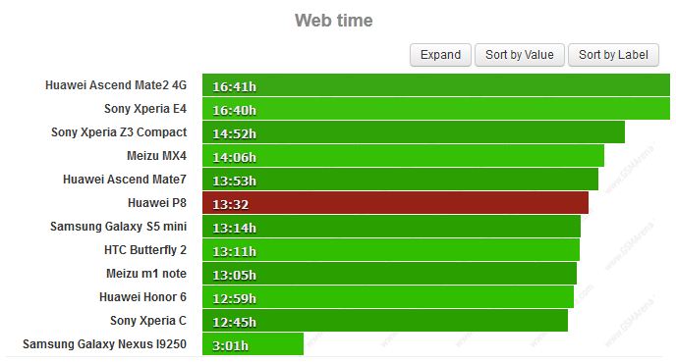
Task: Click the Huawei Ascend Mate2 4G label
Action: [x=116, y=85]
